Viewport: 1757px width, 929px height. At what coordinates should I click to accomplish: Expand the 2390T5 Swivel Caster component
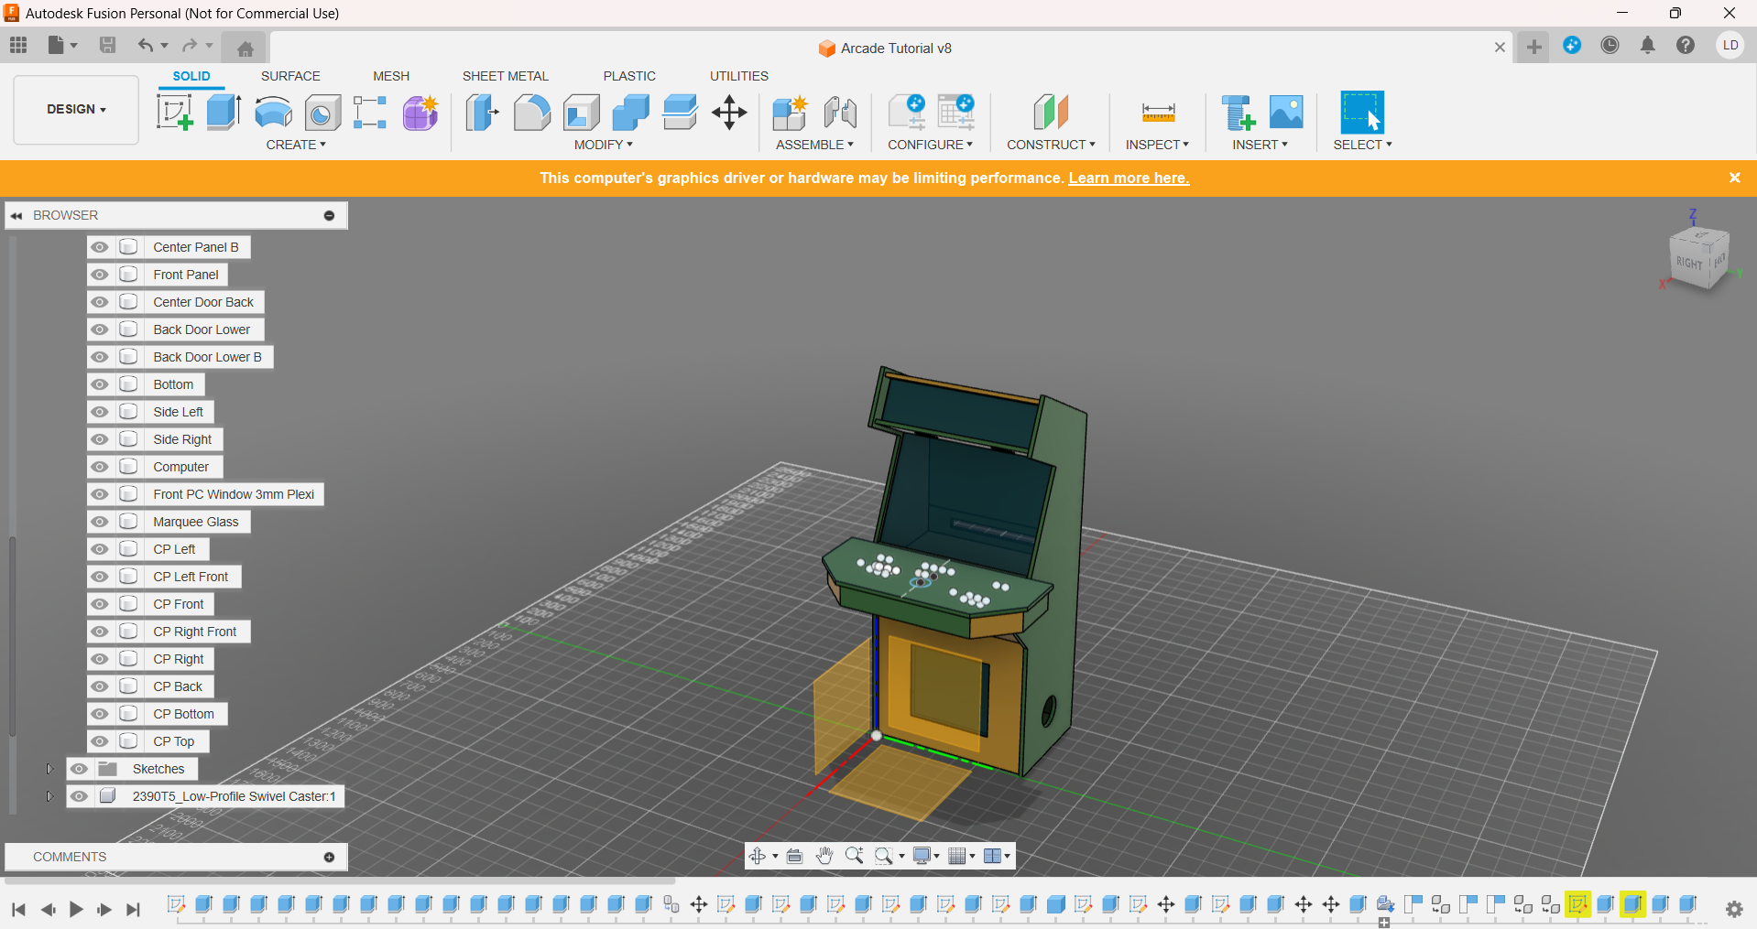click(49, 796)
